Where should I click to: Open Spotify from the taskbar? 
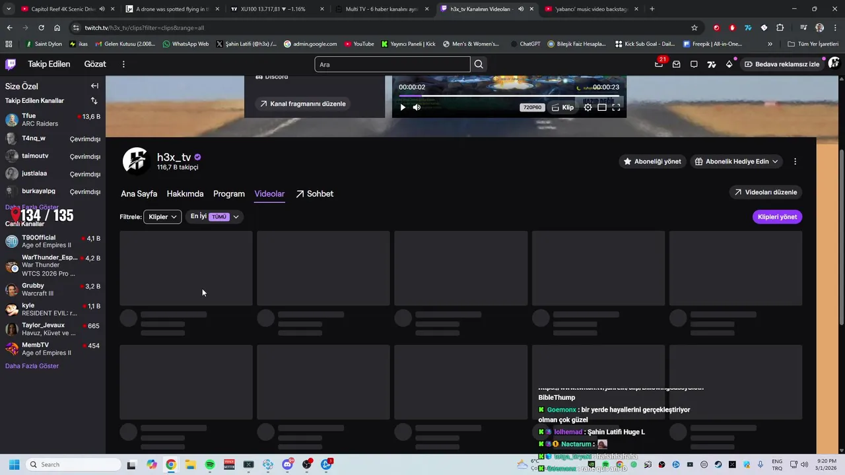(x=210, y=464)
